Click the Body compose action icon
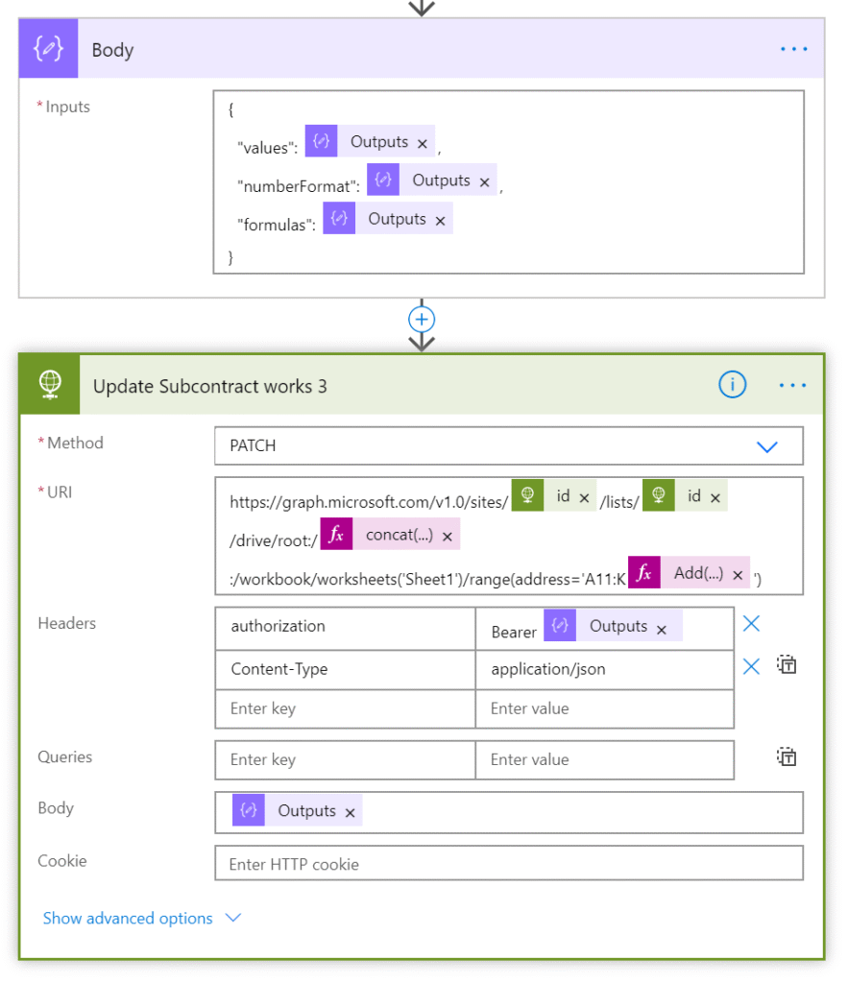848x983 pixels. coord(48,49)
